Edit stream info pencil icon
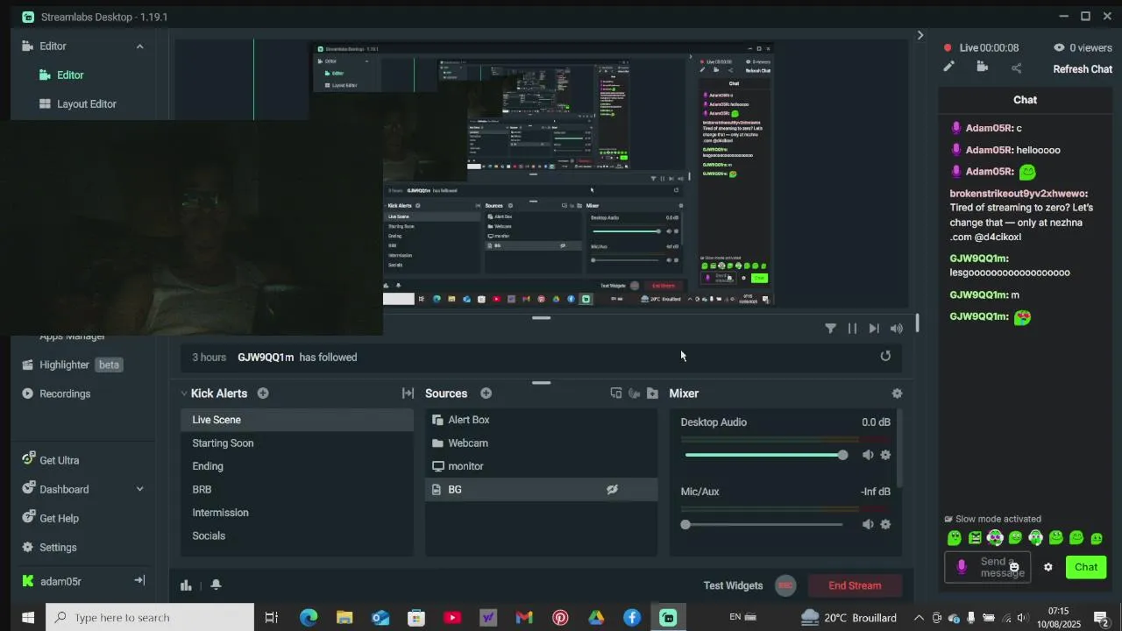 (x=948, y=67)
